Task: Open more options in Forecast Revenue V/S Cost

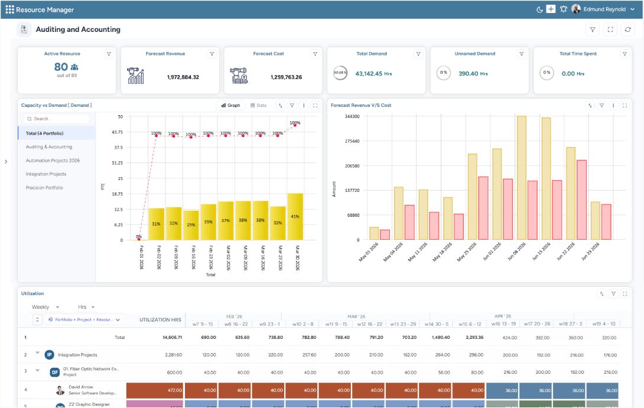Action: coord(613,106)
